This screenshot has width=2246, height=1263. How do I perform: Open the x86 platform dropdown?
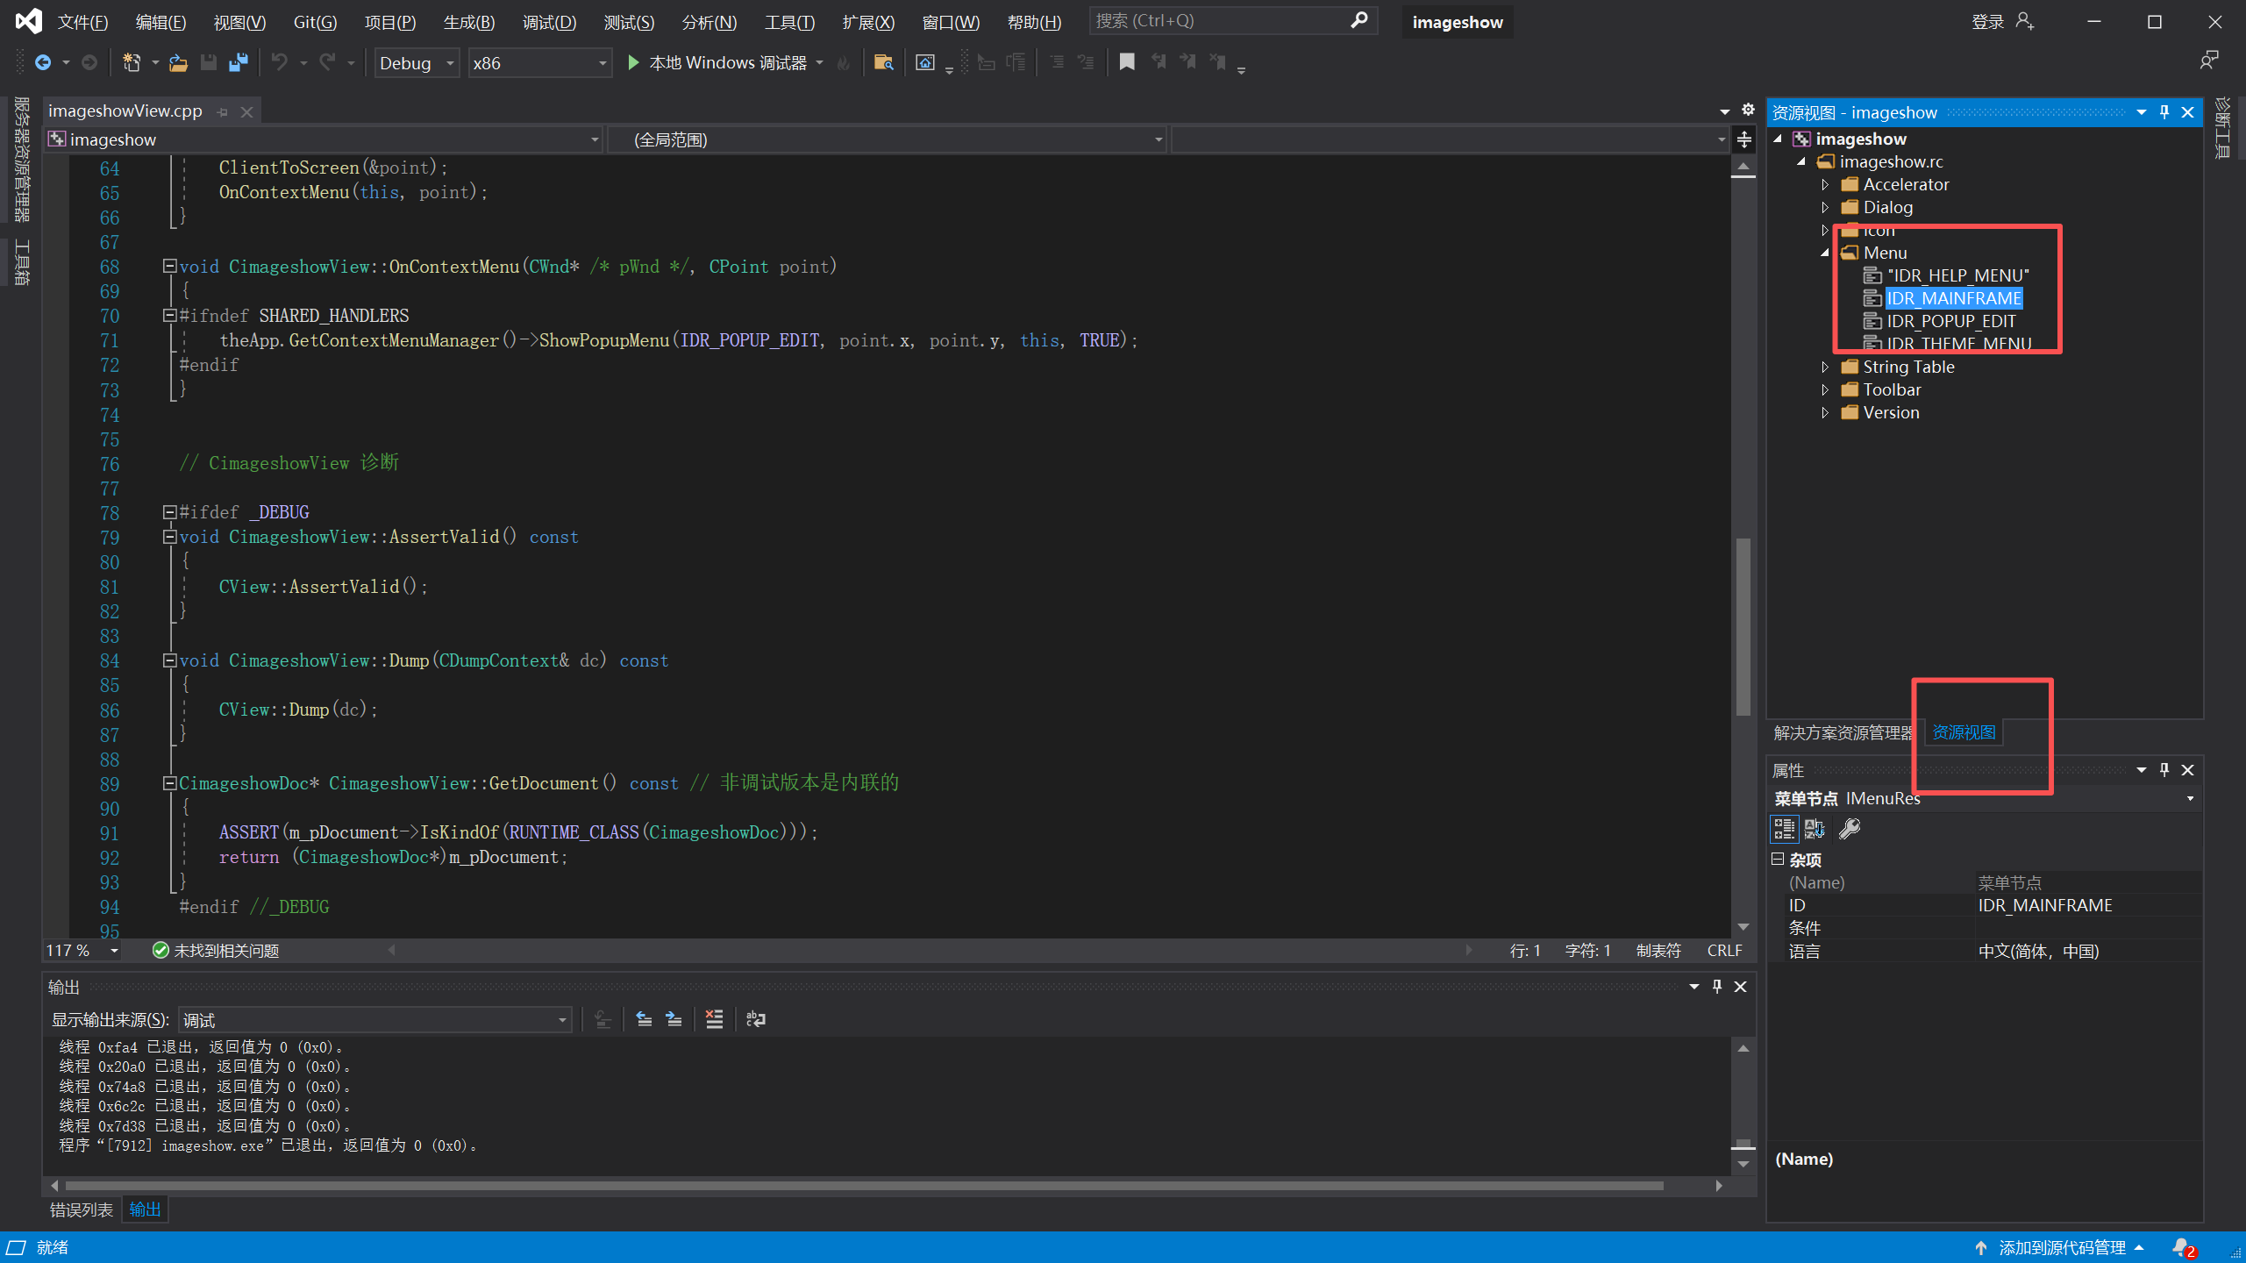[x=539, y=63]
